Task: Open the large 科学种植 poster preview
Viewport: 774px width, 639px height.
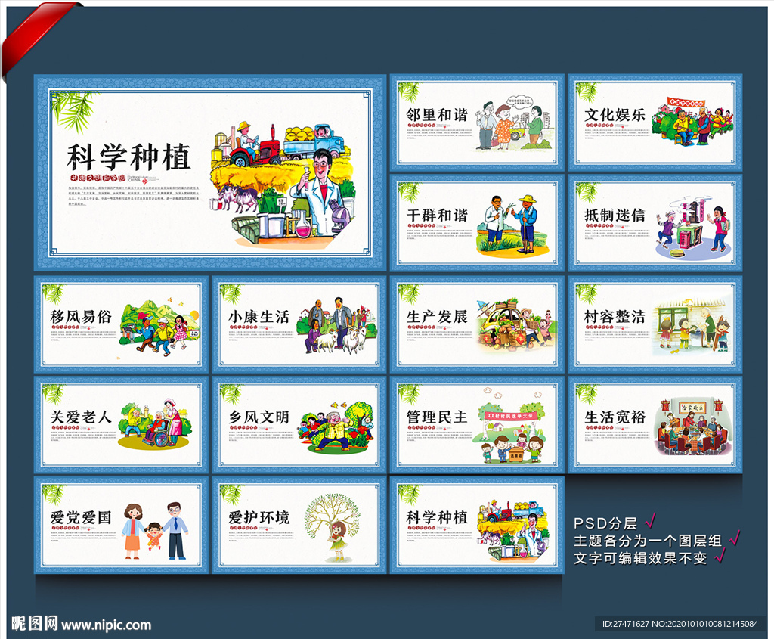Action: (210, 172)
